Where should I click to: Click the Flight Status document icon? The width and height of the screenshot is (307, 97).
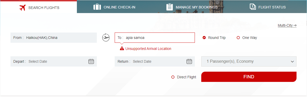253,7
